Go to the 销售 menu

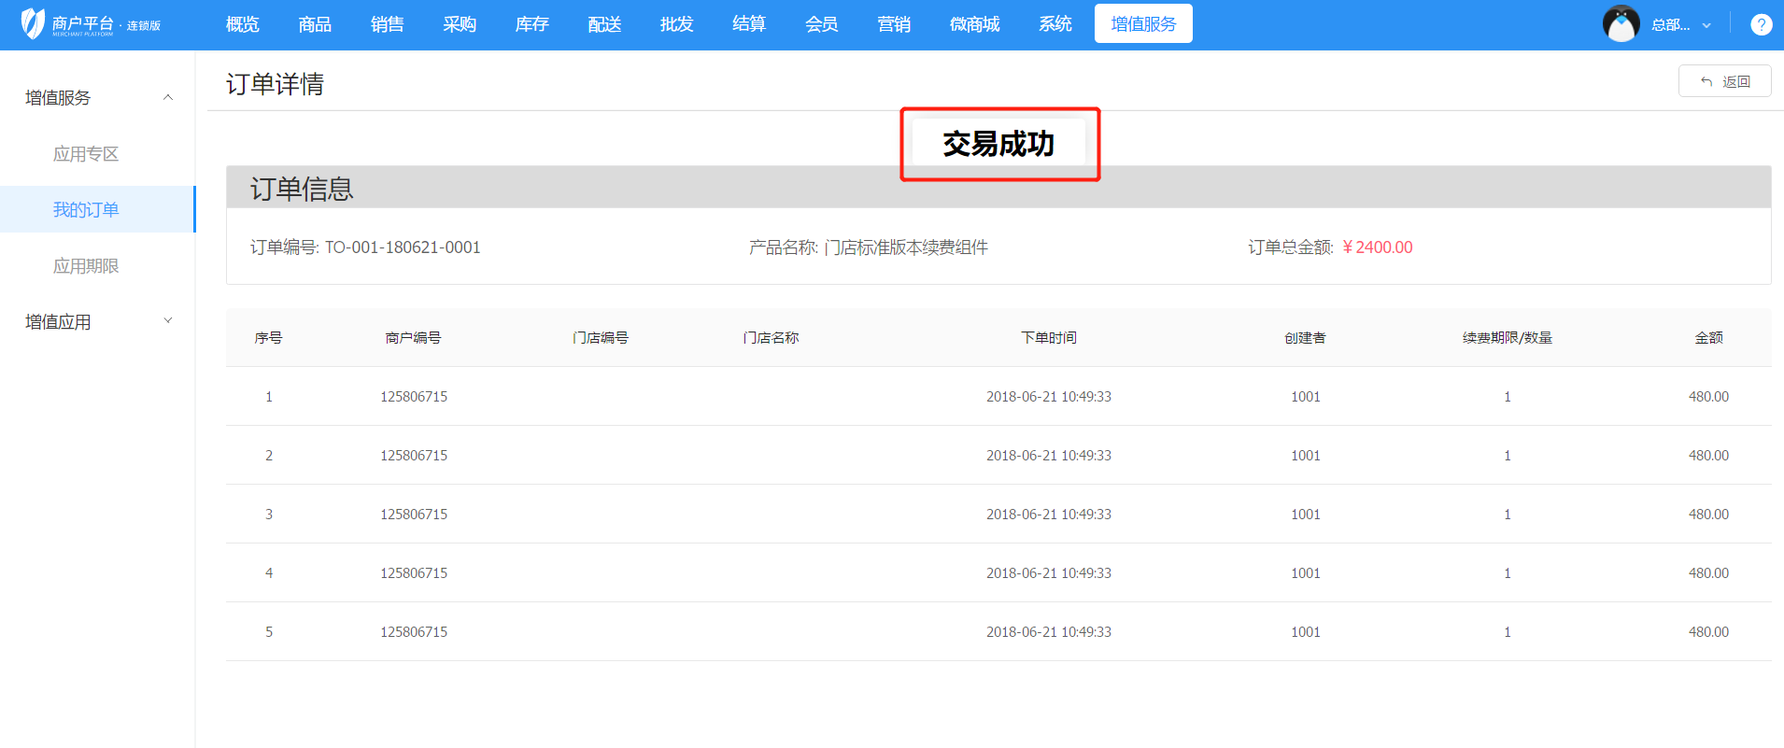coord(387,24)
